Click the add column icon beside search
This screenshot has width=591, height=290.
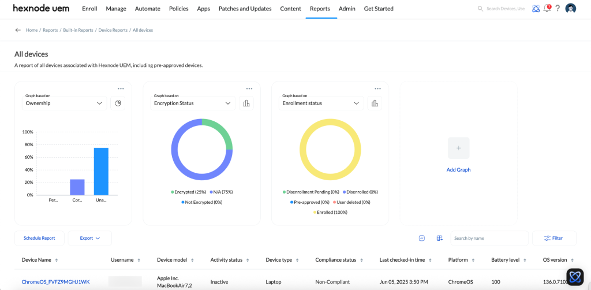click(x=439, y=238)
